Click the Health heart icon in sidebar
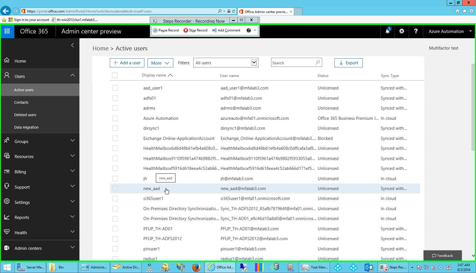This screenshot has width=476, height=273. 7,232
